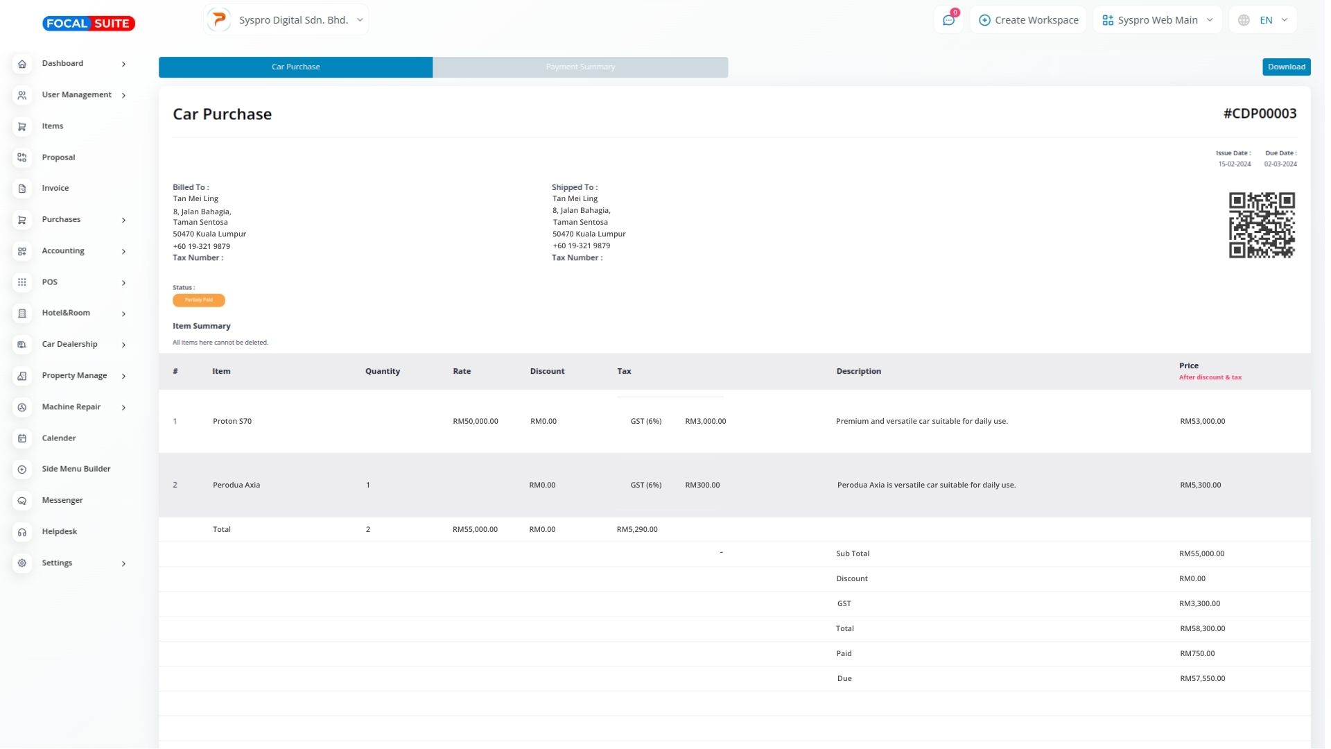Select the Car Purchase tab
The width and height of the screenshot is (1331, 749).
(x=295, y=67)
